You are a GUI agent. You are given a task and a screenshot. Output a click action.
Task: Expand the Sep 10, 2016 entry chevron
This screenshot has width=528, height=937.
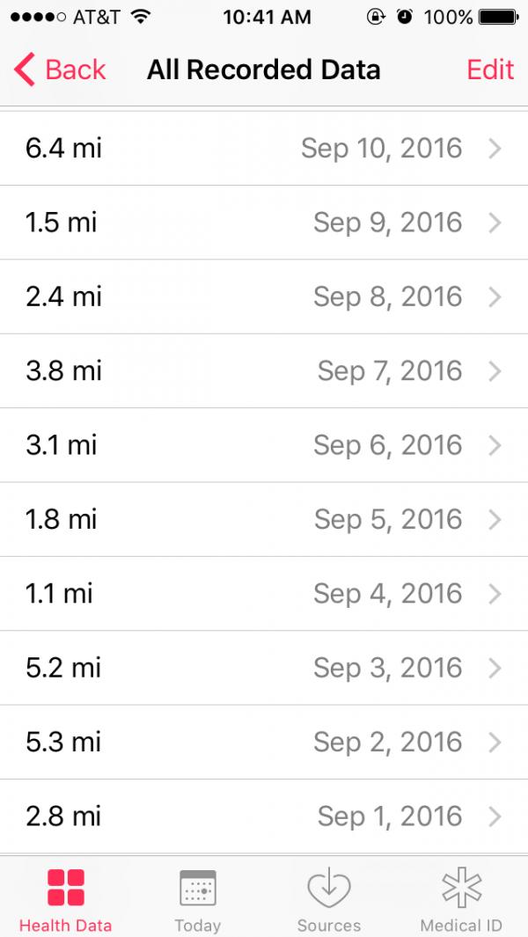click(495, 149)
